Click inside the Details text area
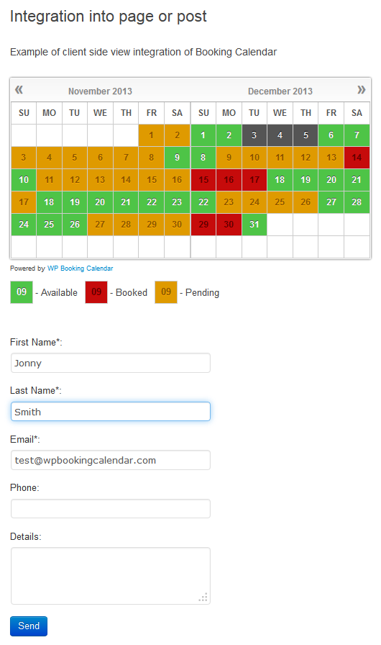 pyautogui.click(x=111, y=576)
